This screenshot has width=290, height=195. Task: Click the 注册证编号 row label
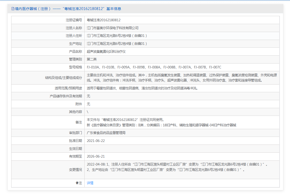point(74,20)
